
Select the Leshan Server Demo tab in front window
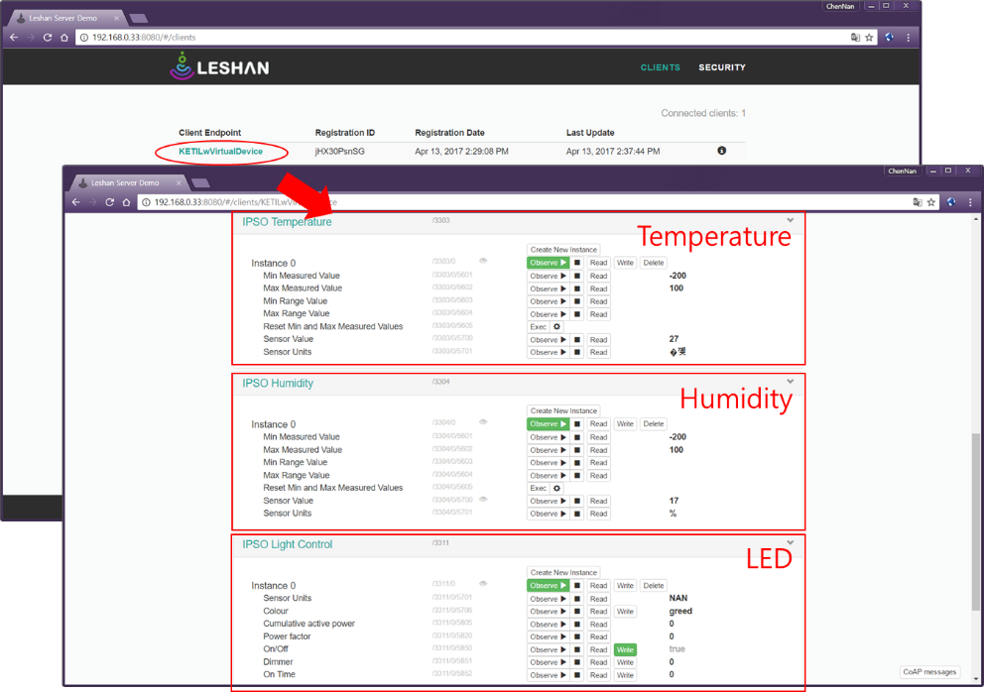pos(127,182)
